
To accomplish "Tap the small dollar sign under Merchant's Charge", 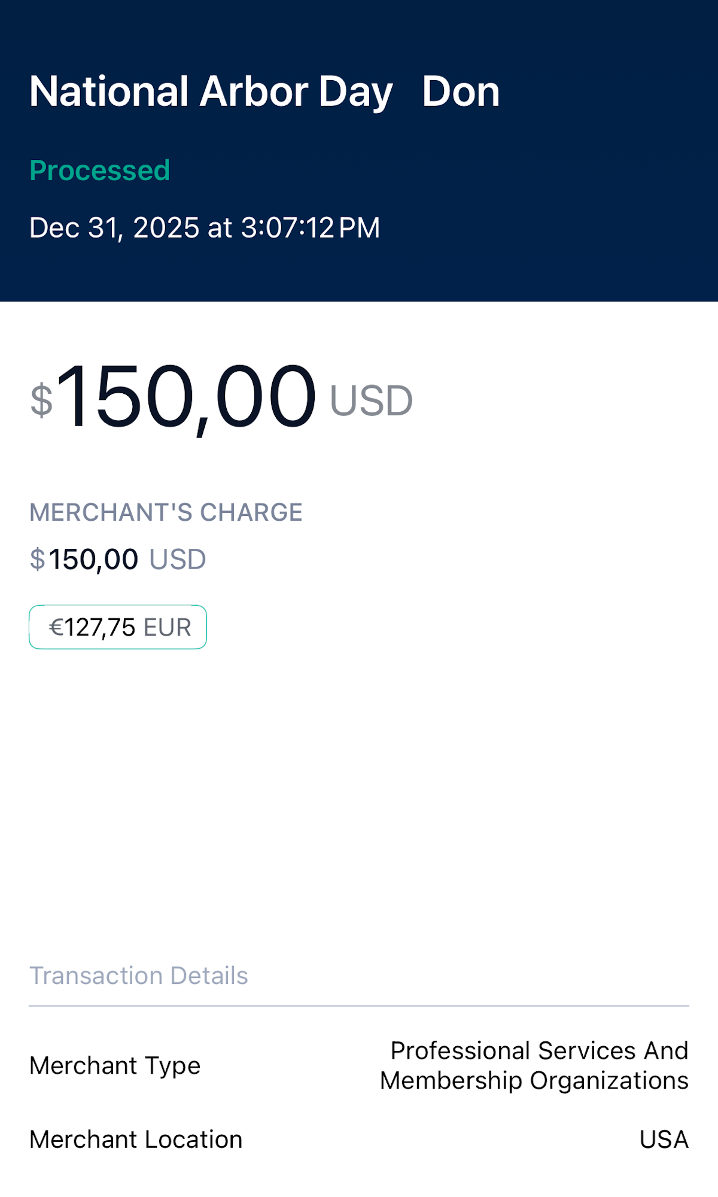I will [x=37, y=560].
